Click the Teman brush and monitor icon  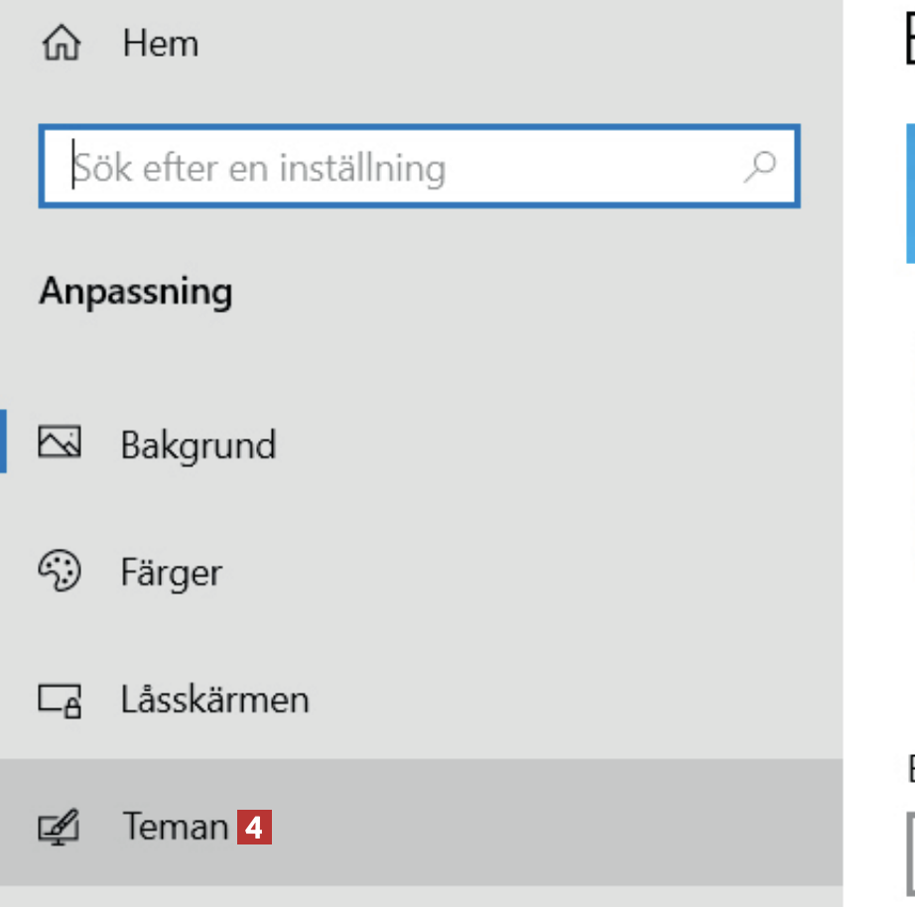coord(60,828)
